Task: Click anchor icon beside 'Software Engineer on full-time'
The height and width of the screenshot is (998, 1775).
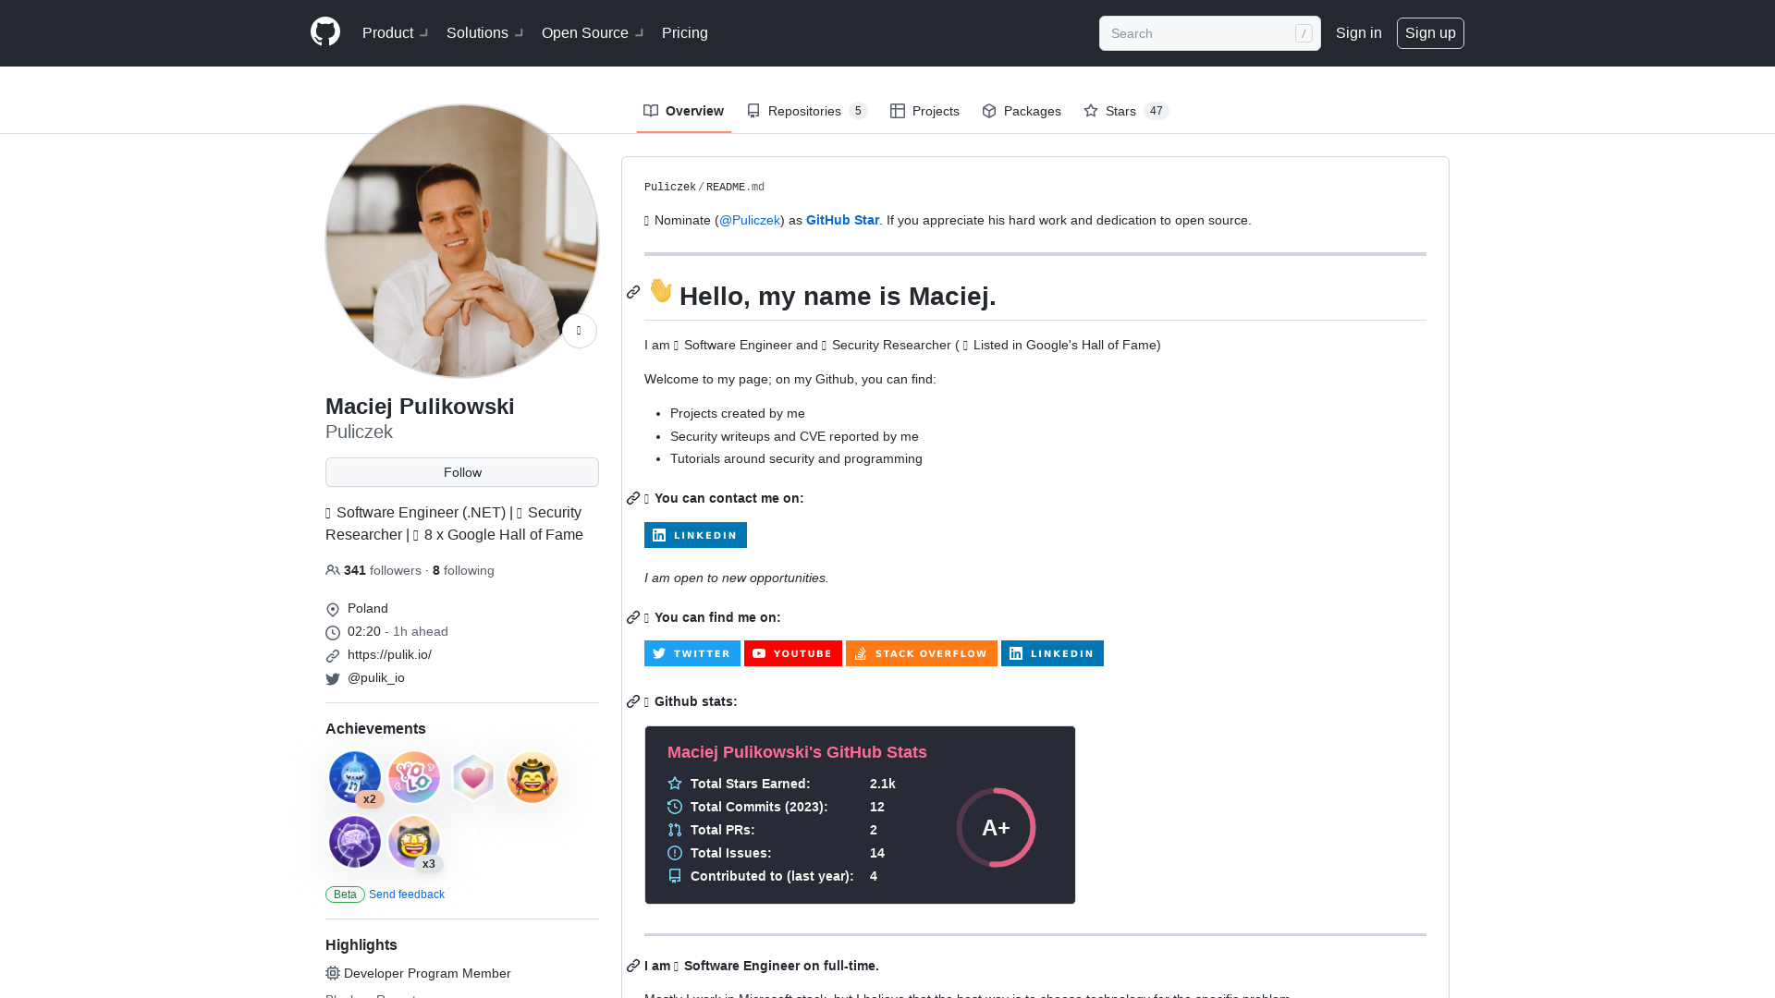Action: click(633, 966)
